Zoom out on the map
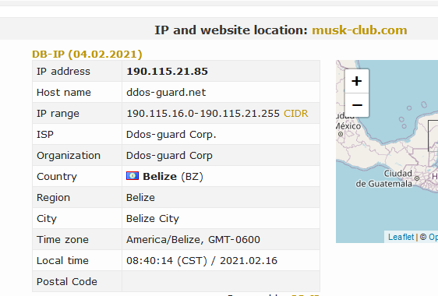This screenshot has height=296, width=438. click(357, 105)
